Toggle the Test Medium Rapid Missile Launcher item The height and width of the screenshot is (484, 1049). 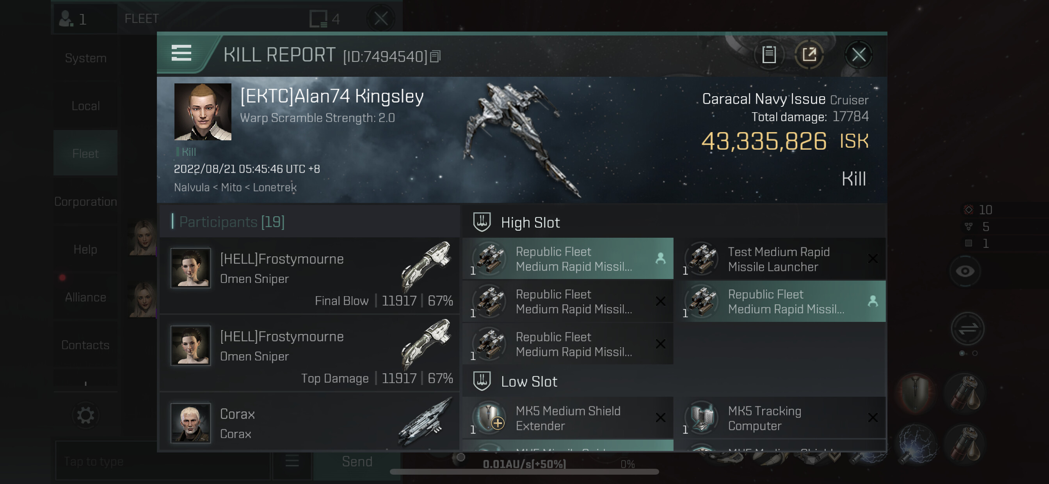pos(781,259)
